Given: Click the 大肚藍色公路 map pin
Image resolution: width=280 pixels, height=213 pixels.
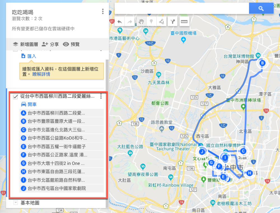Looking at the screenshot, I should (x=130, y=153).
